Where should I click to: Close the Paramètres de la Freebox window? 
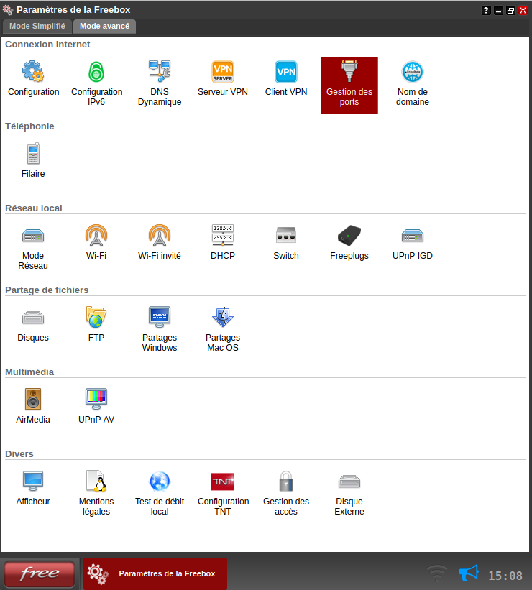523,11
